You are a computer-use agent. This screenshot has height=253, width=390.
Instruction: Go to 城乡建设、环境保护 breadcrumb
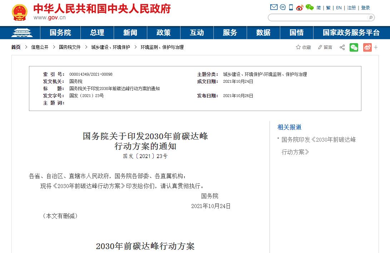coord(111,47)
